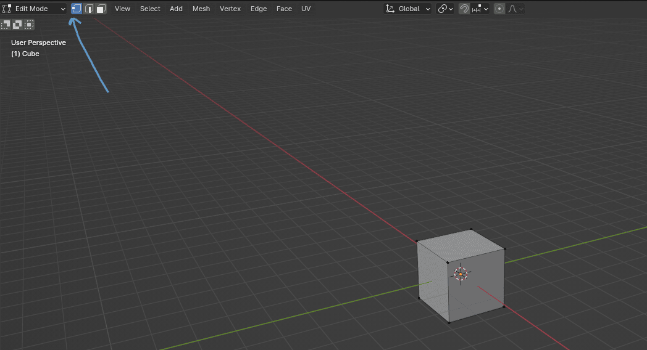Switch to Vertex select mode

point(77,9)
